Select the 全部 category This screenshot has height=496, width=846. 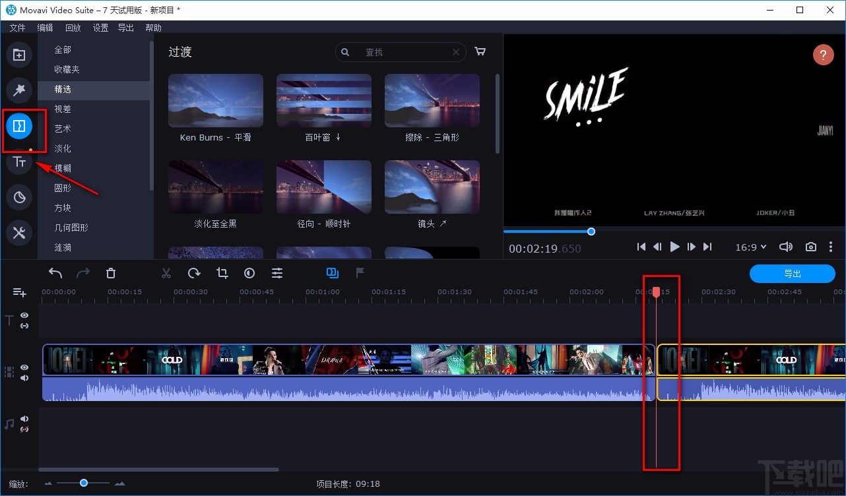click(x=94, y=50)
